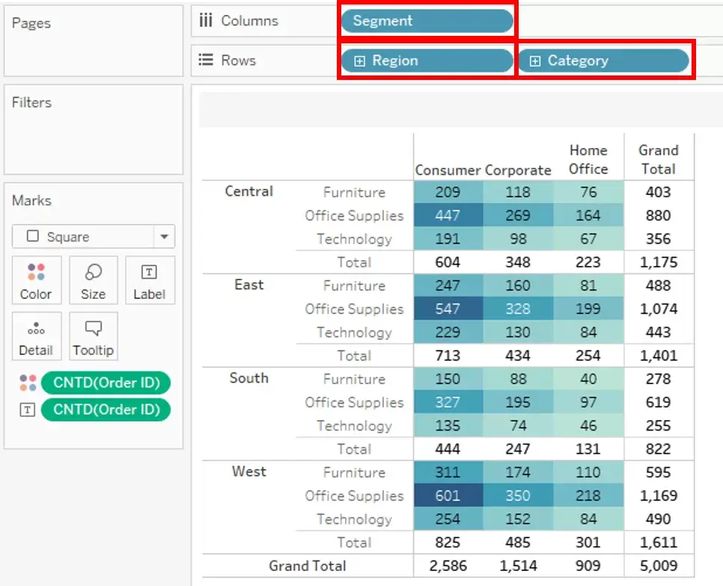Image resolution: width=723 pixels, height=586 pixels.
Task: Click the dark 601 West Office Supplies cell
Action: (448, 496)
